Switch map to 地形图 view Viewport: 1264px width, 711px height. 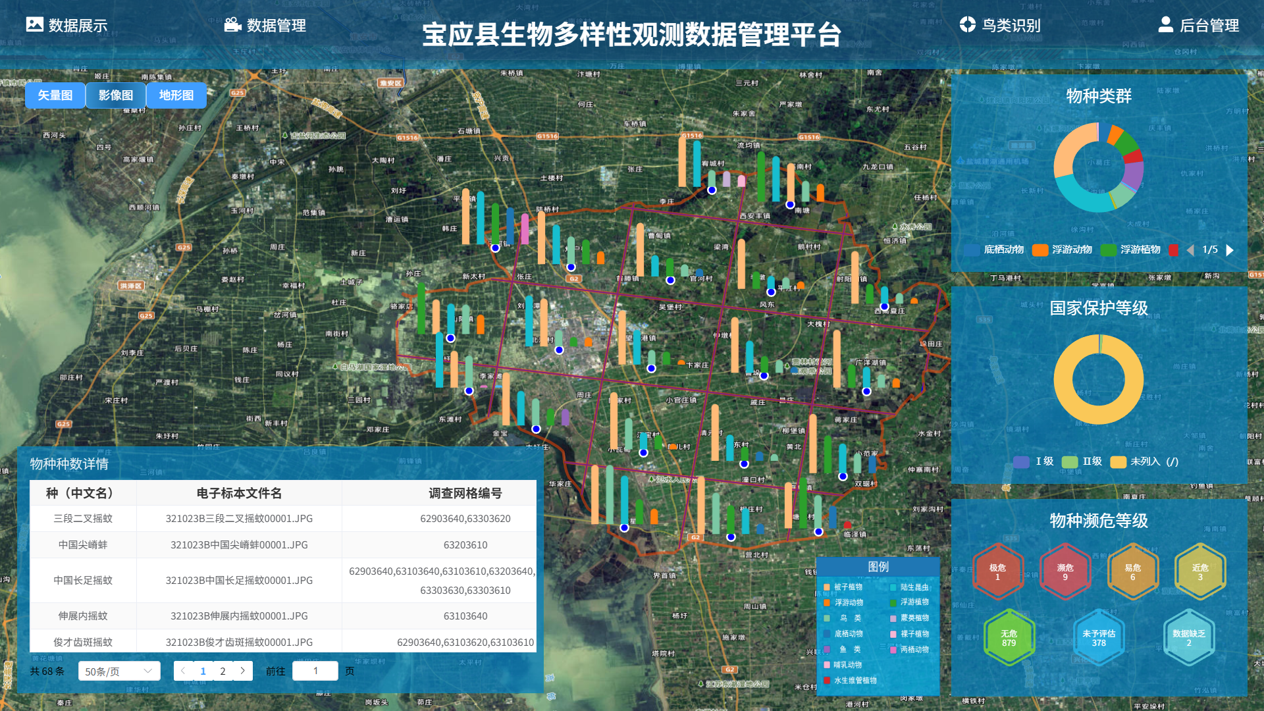tap(176, 95)
